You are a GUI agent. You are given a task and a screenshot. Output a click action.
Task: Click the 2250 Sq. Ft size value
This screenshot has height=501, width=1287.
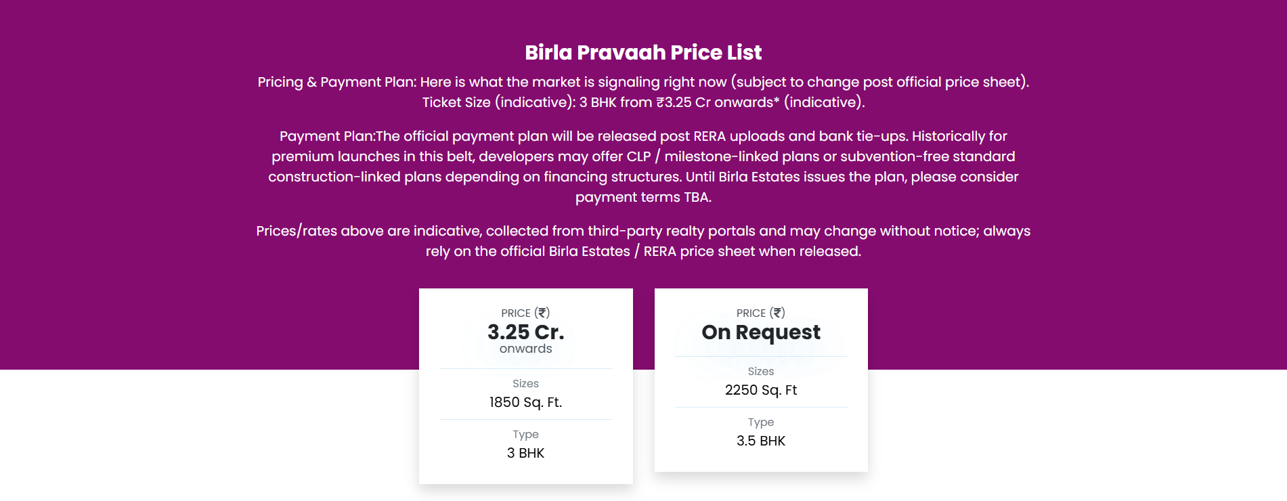[760, 390]
